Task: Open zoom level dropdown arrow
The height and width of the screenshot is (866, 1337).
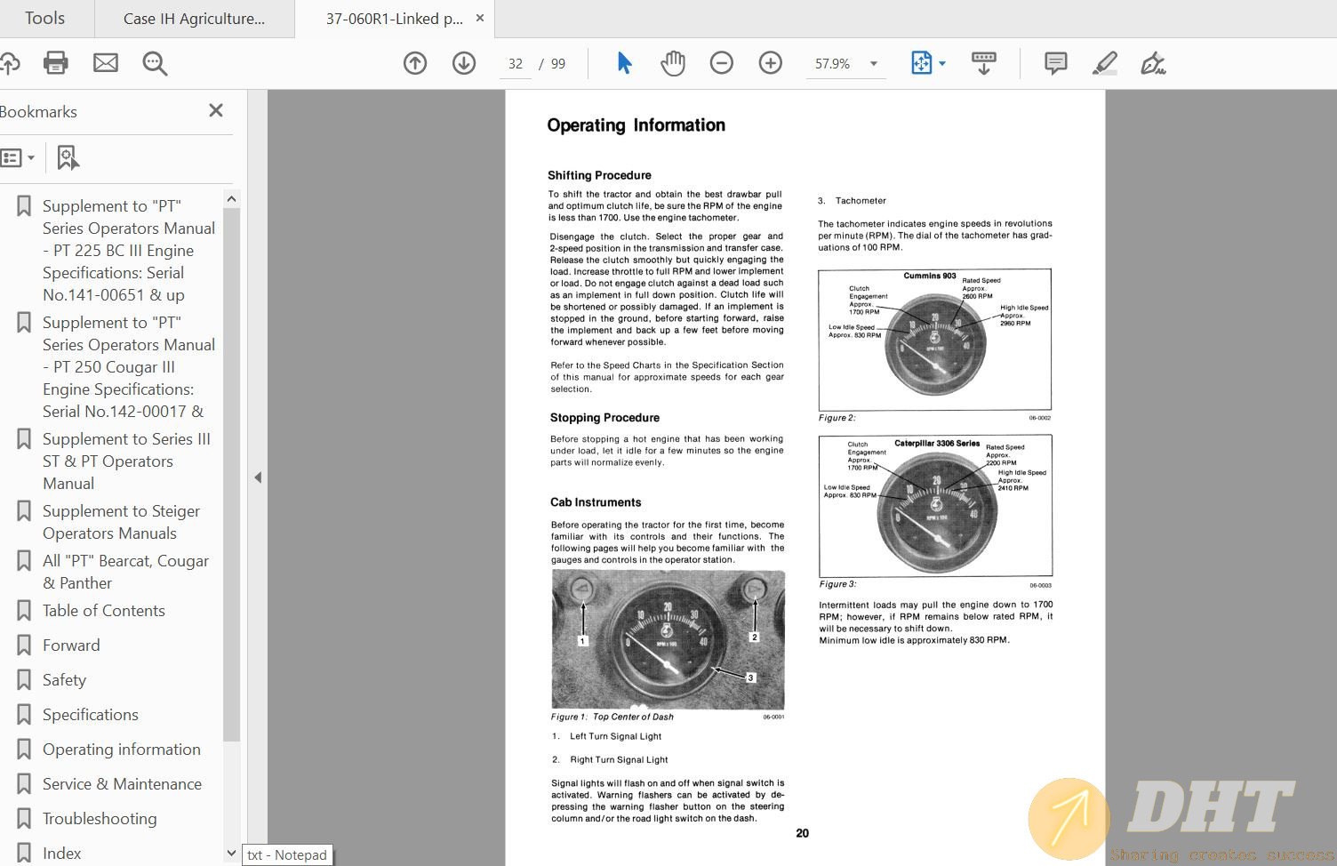Action: click(874, 63)
